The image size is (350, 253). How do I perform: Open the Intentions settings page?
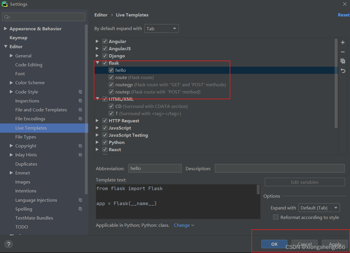coord(26,191)
